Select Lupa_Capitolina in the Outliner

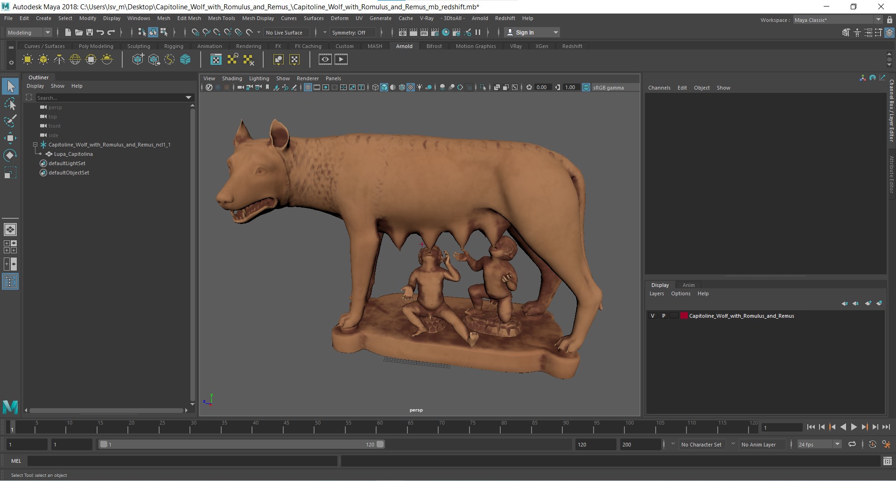73,154
